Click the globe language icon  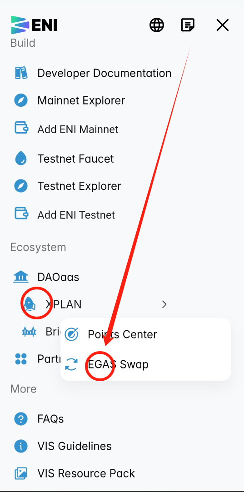click(157, 25)
